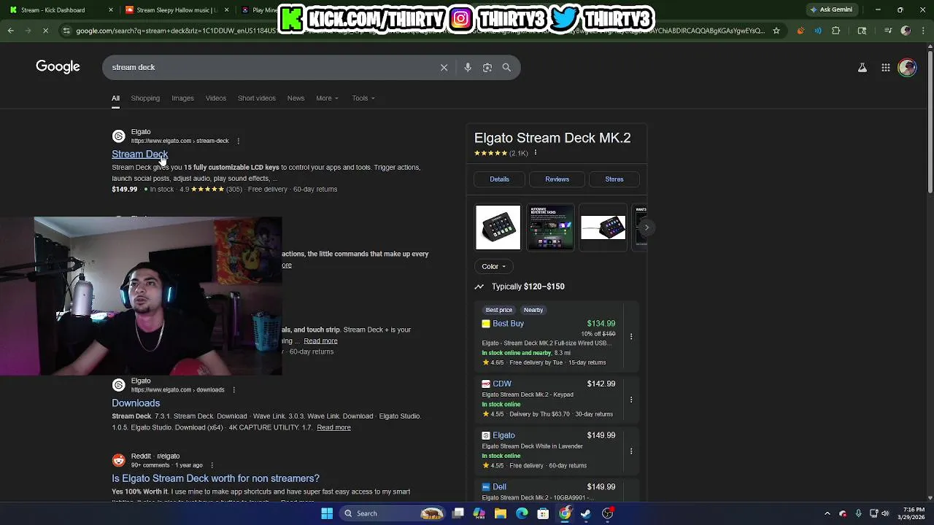Click the Reviews button in the product panel
Image resolution: width=934 pixels, height=525 pixels.
(x=557, y=179)
